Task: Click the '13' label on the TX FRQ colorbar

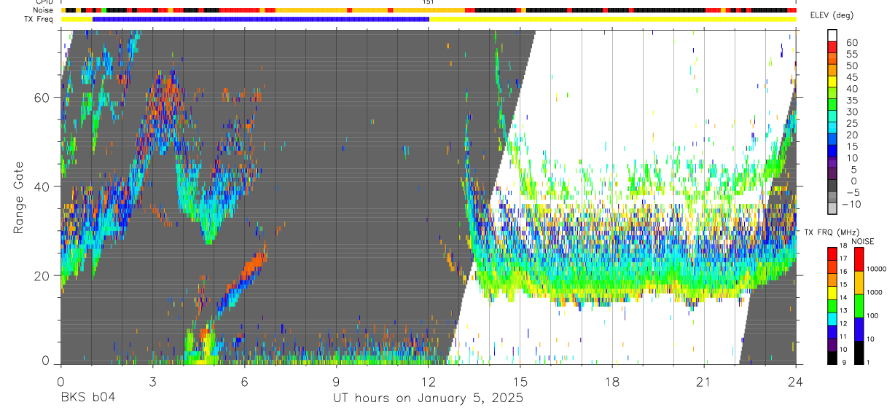Action: coord(845,311)
